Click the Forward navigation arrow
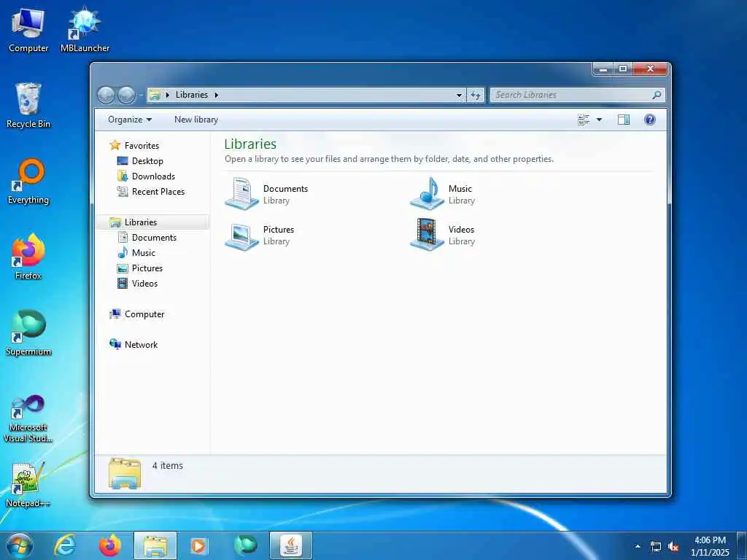747x560 pixels. pos(126,95)
